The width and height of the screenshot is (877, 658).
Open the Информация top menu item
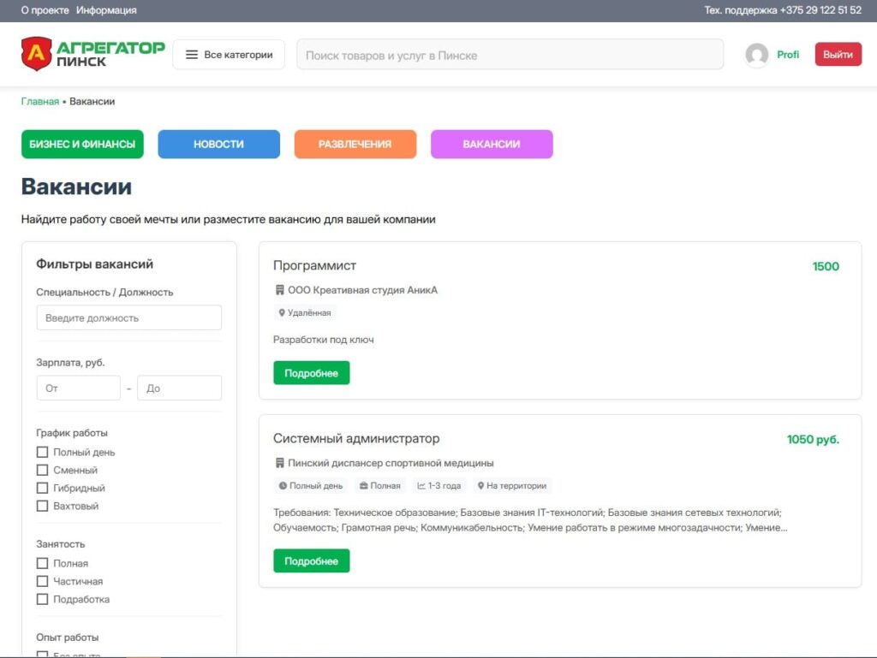(x=106, y=10)
